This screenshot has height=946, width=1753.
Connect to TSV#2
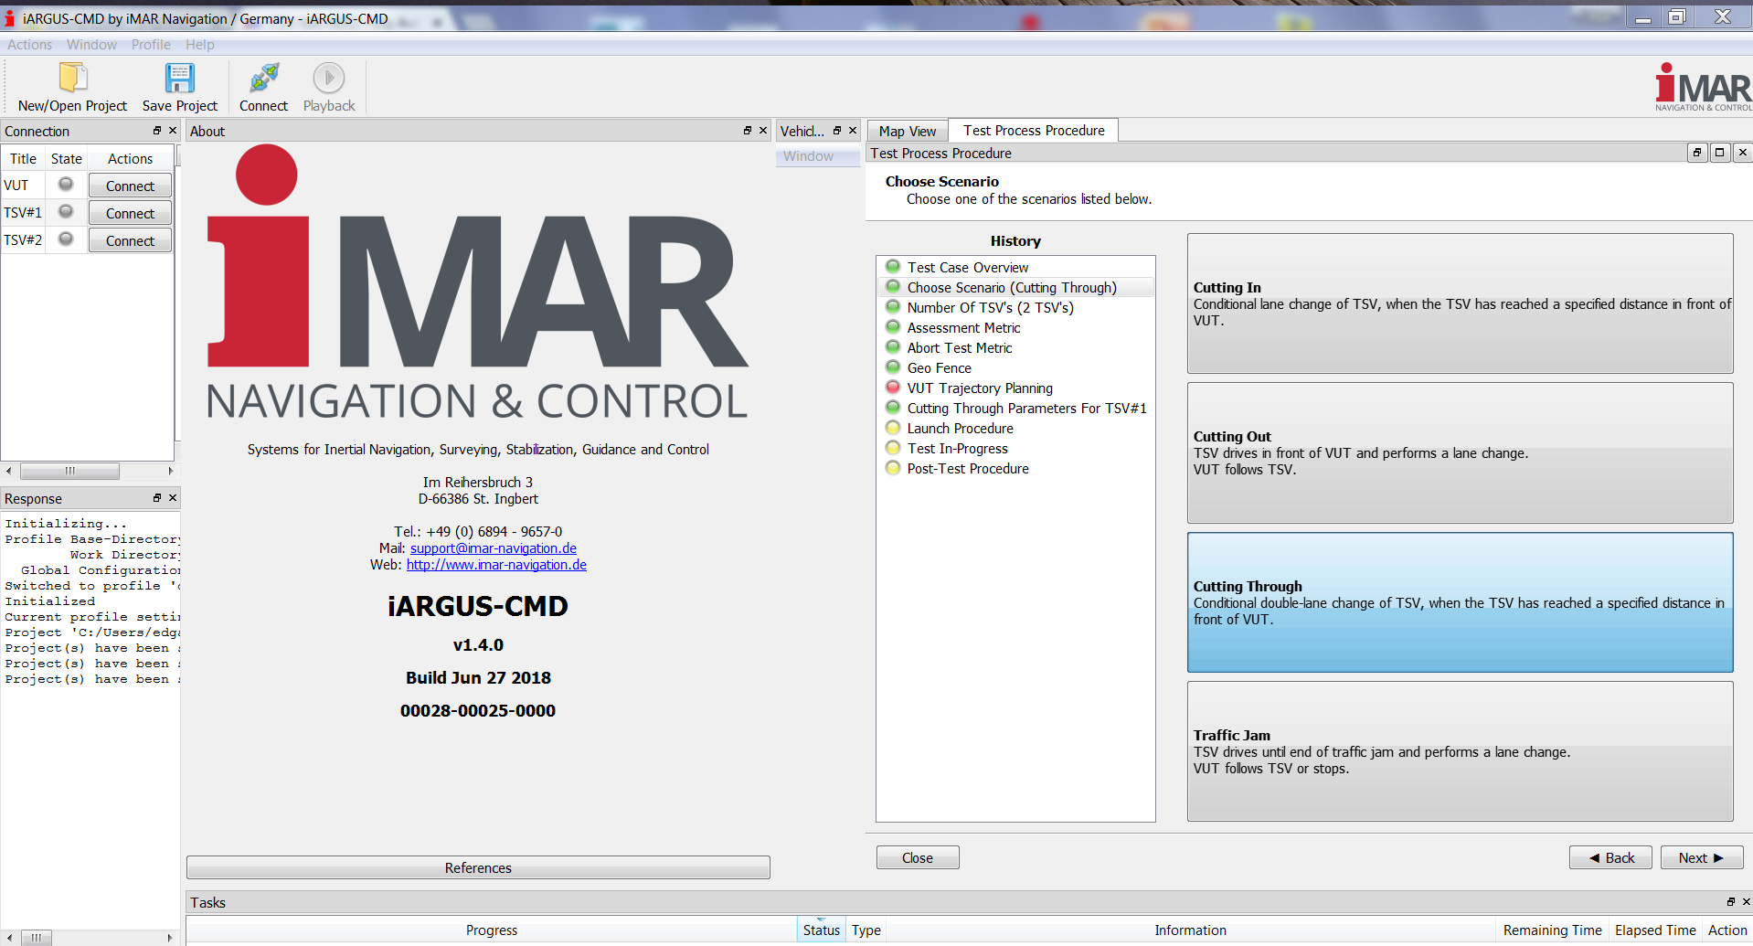coord(130,240)
